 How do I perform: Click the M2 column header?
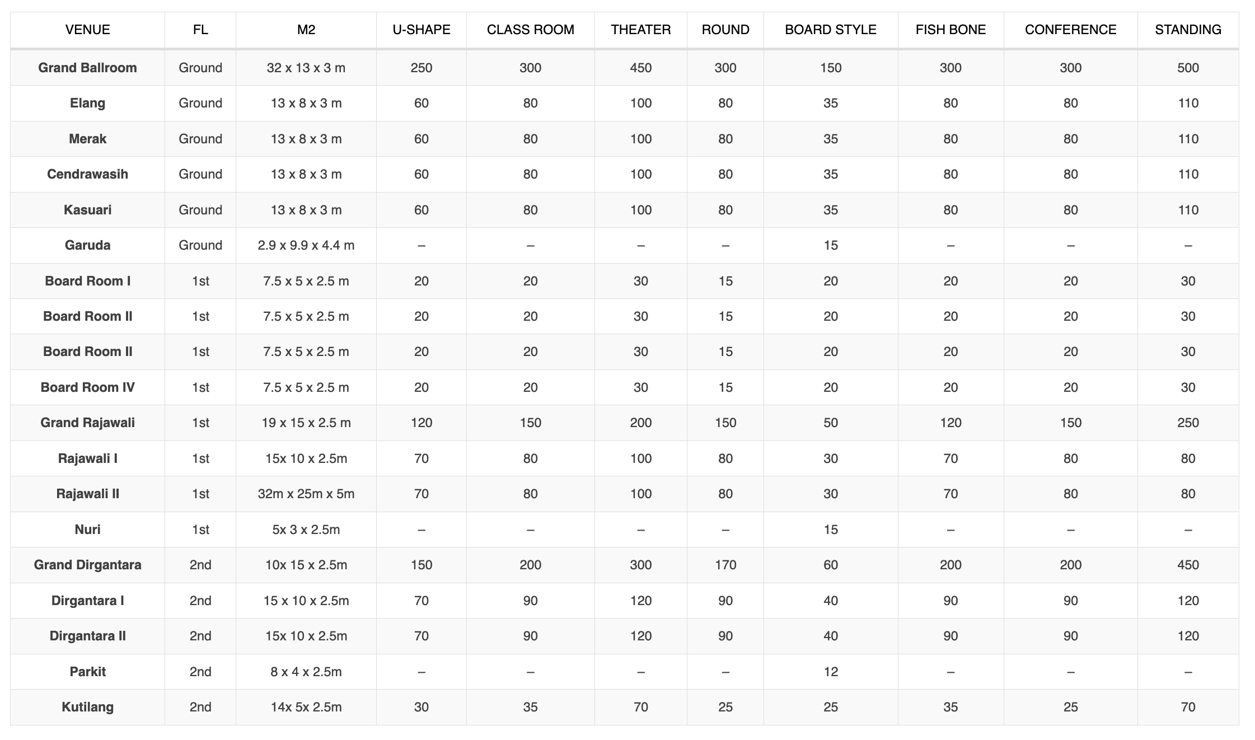(306, 30)
